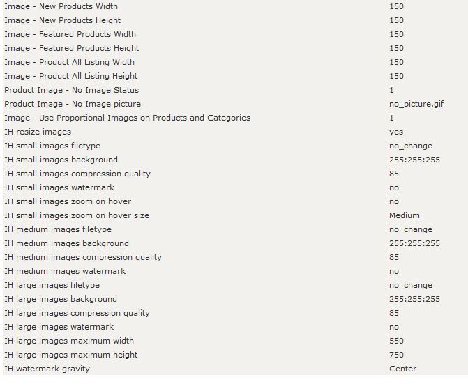Click IH large images maximum width row

(x=234, y=341)
